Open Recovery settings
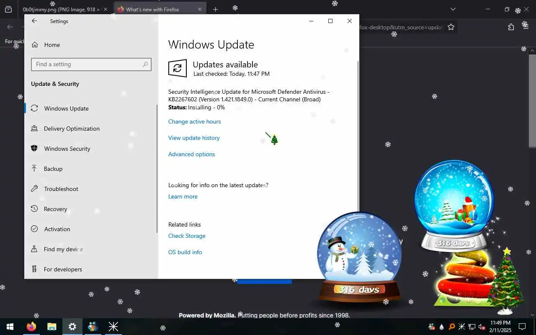The image size is (536, 335). pyautogui.click(x=91, y=209)
